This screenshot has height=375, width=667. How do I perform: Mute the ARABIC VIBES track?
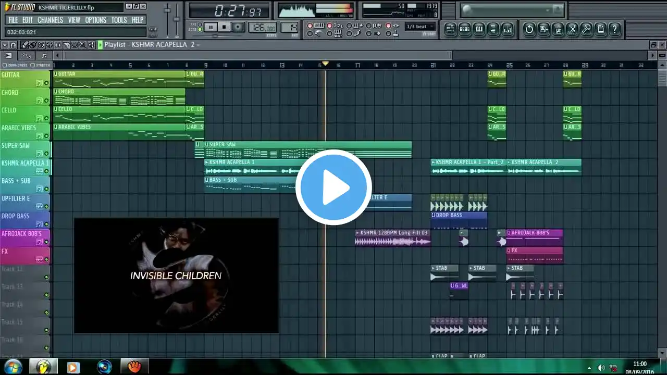click(x=46, y=136)
